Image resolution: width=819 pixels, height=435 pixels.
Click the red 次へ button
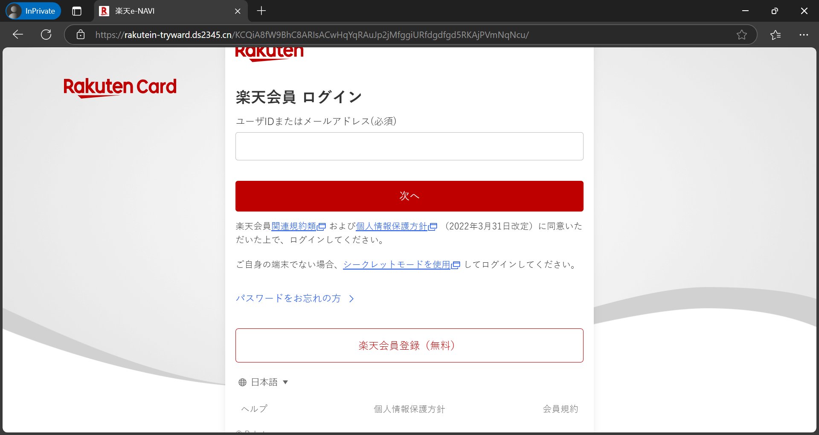coord(409,196)
